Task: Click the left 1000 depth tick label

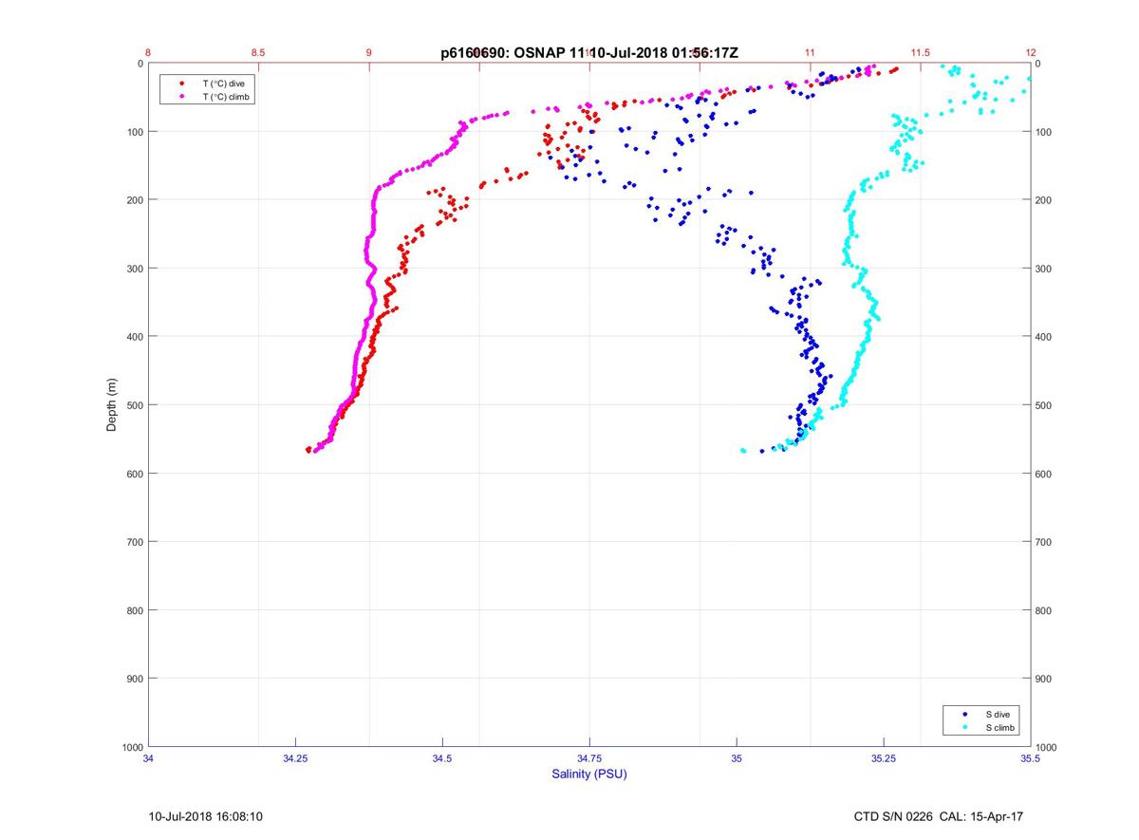Action: pyautogui.click(x=132, y=747)
